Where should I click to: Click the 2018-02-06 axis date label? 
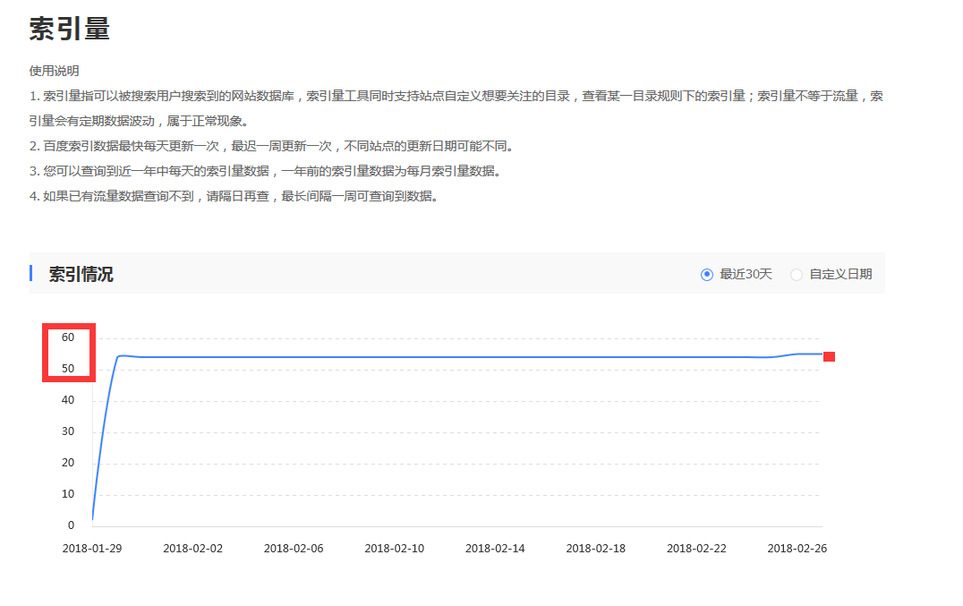[x=294, y=548]
